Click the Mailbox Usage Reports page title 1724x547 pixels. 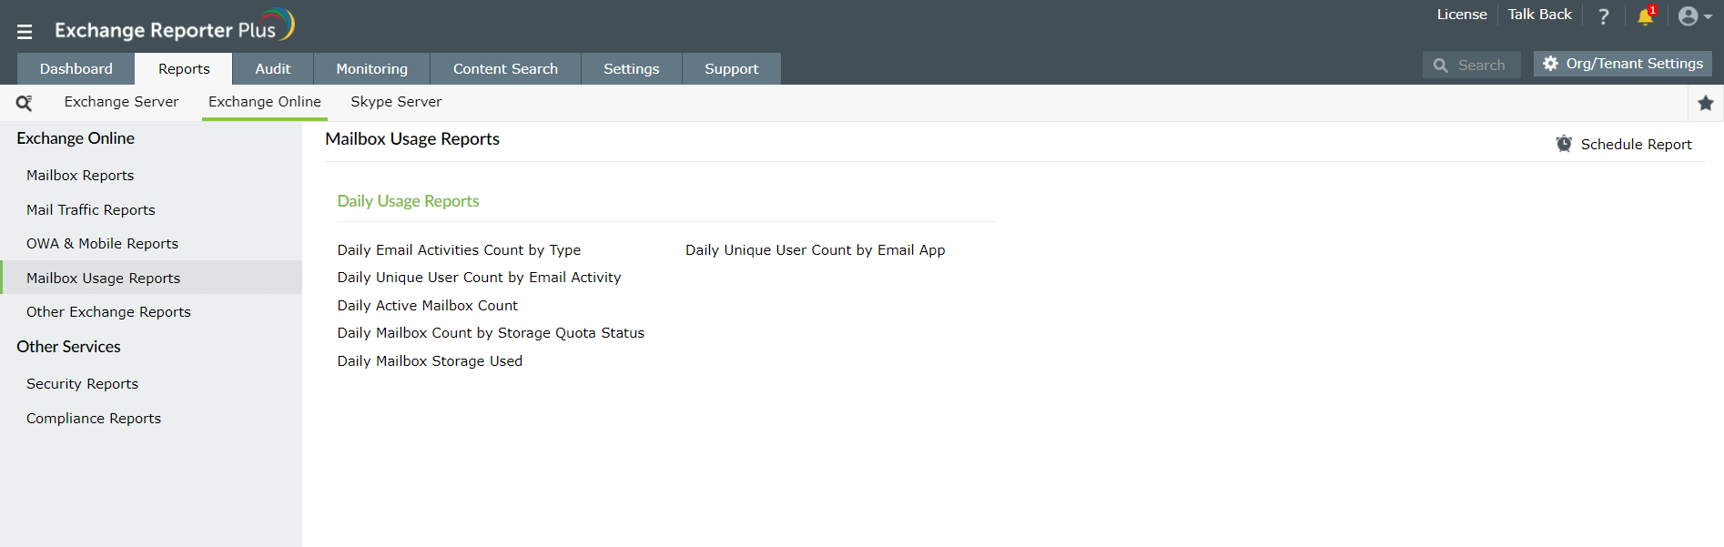[412, 139]
